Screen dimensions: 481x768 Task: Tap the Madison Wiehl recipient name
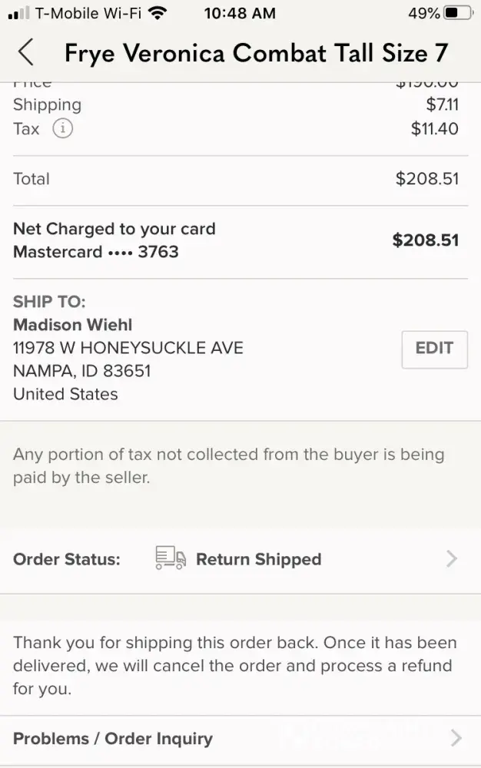coord(73,325)
